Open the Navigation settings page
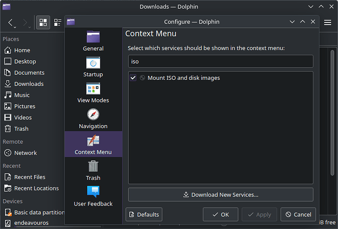 point(93,118)
